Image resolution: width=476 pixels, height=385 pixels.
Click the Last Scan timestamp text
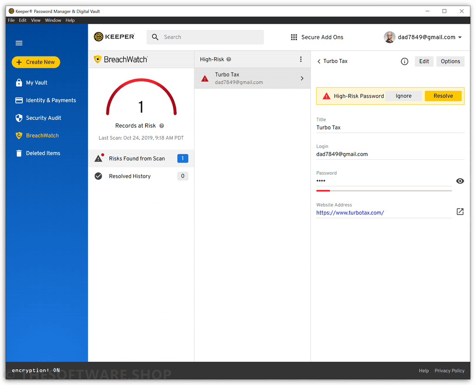[141, 138]
